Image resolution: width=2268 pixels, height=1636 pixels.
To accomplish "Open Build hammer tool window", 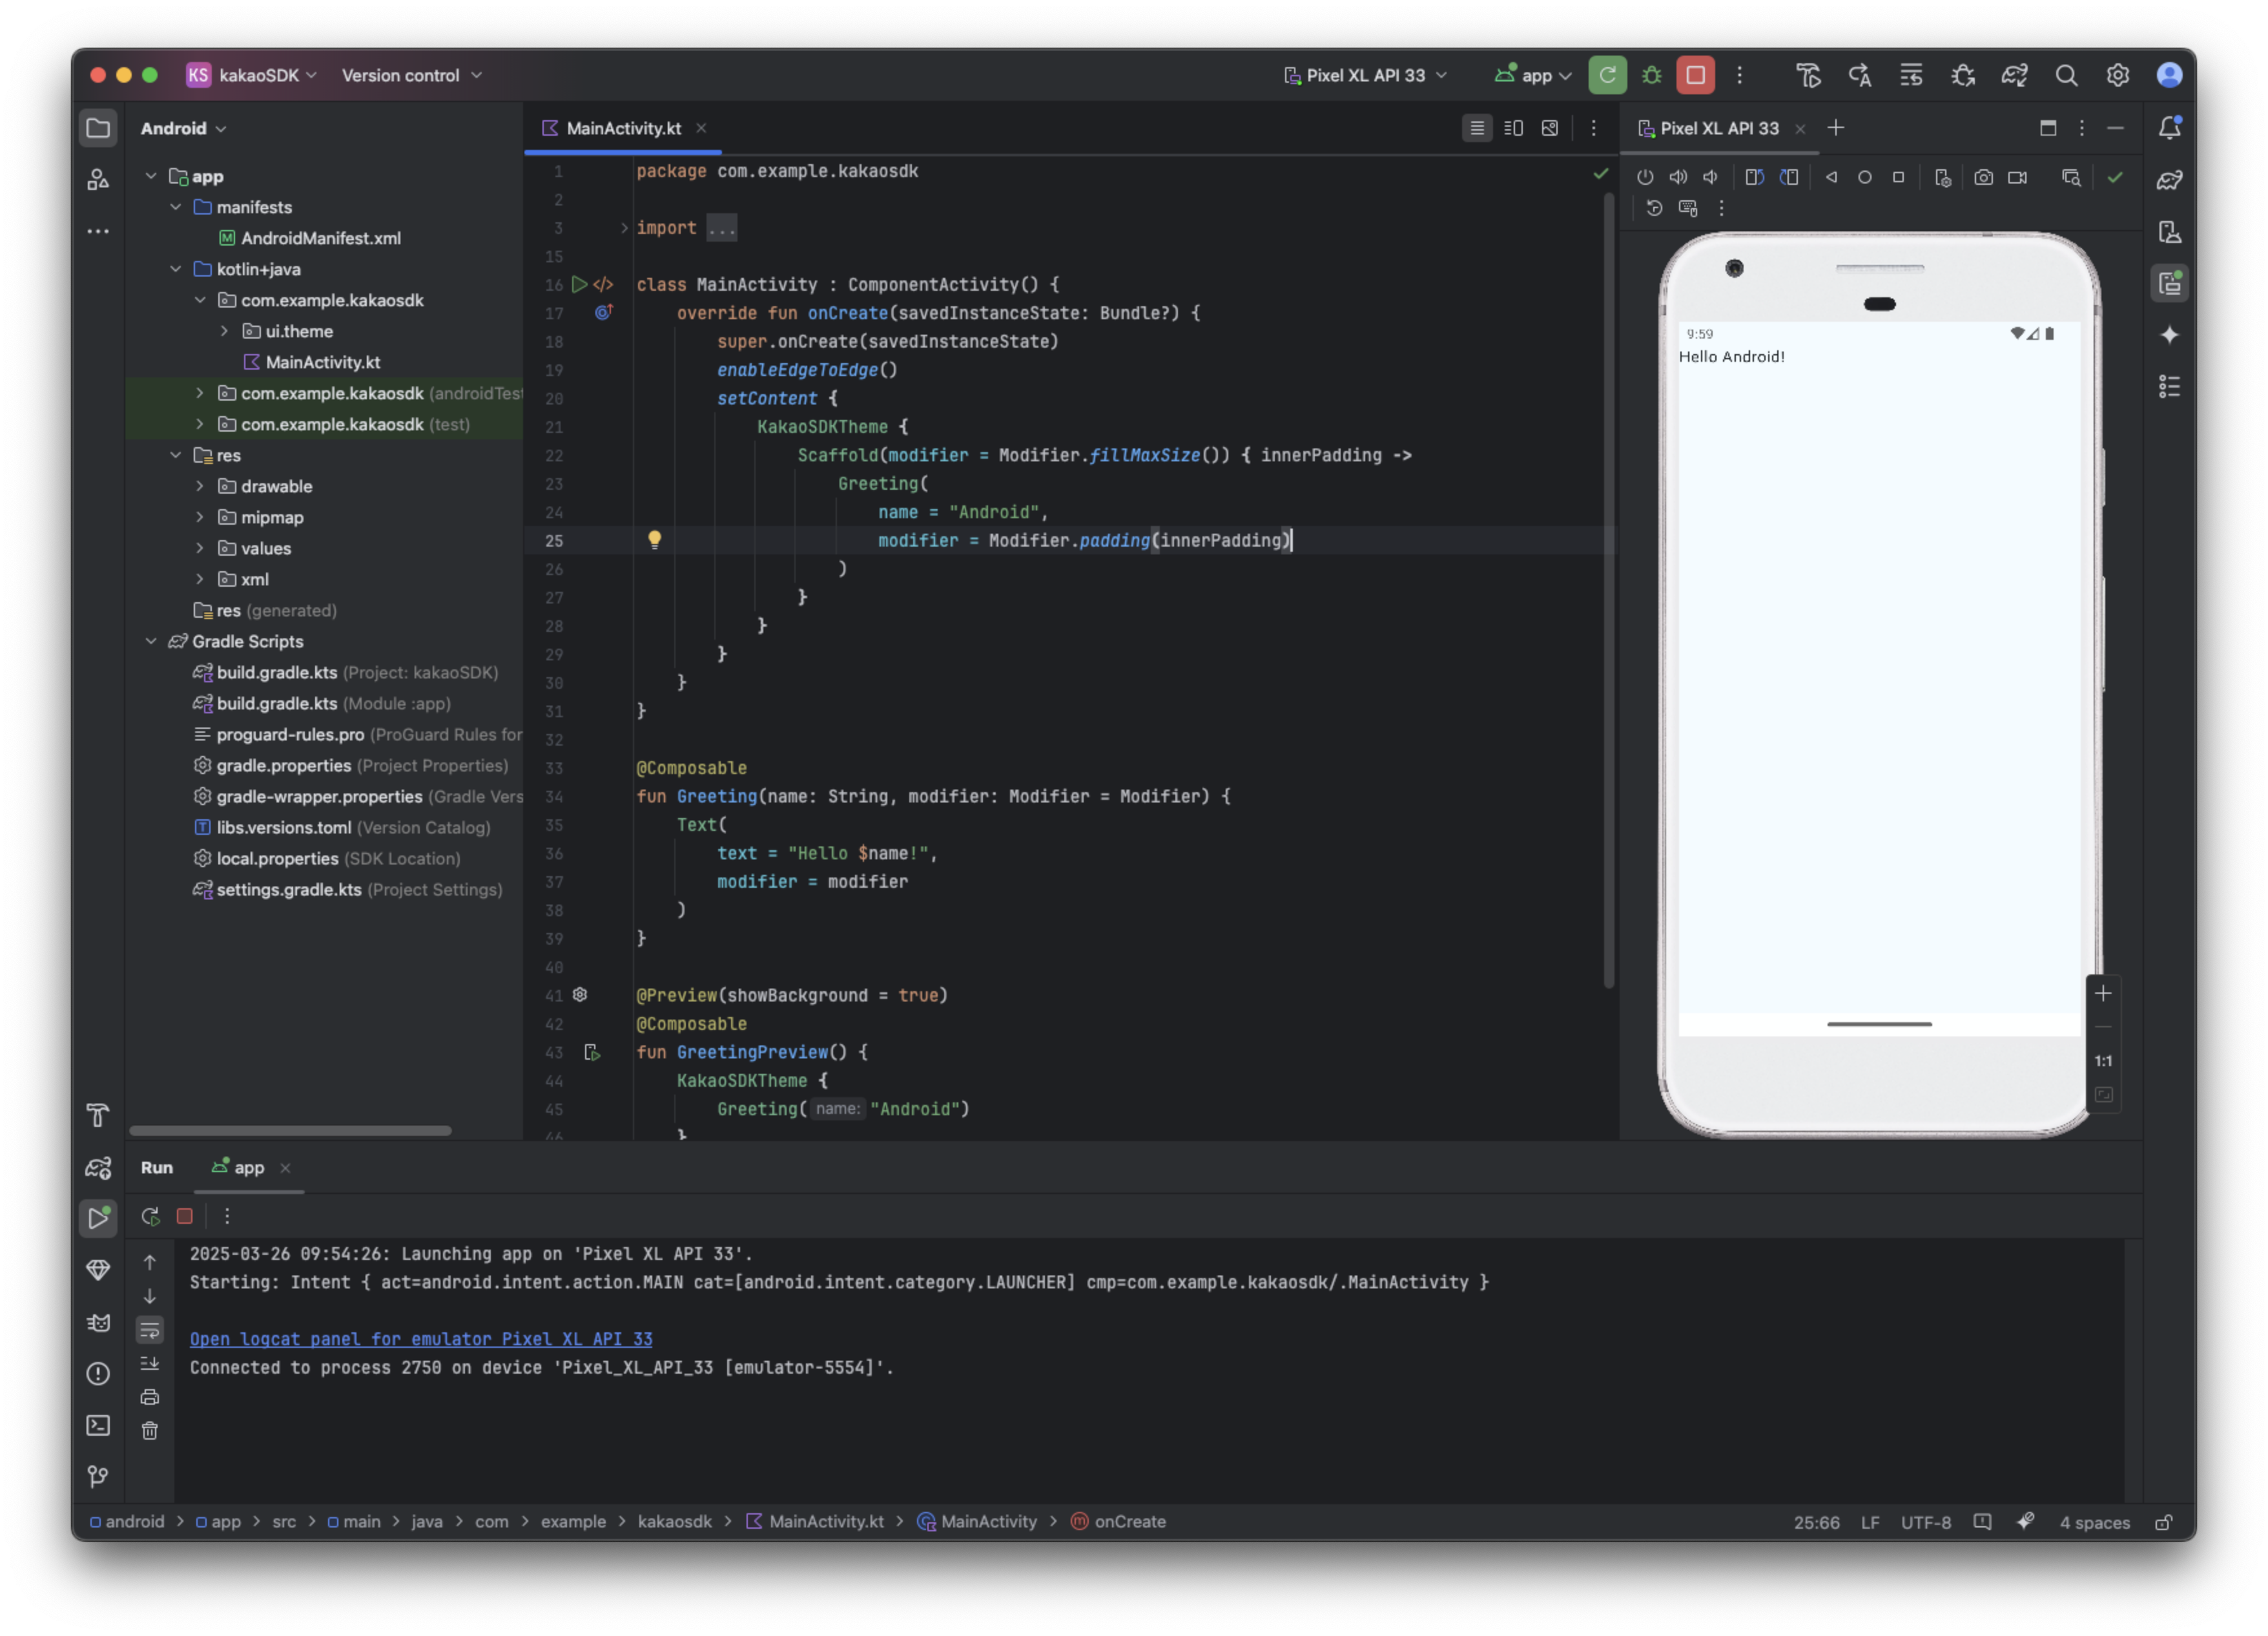I will [x=98, y=1115].
